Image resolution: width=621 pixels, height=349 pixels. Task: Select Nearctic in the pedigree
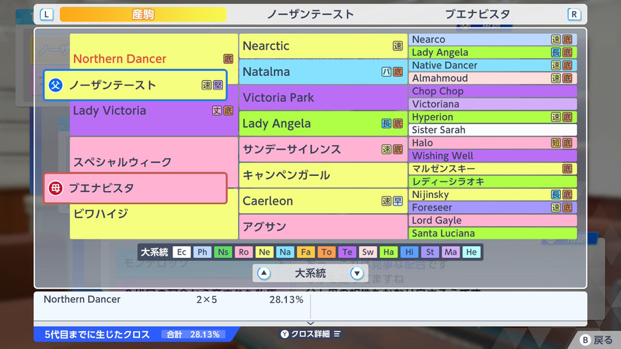pyautogui.click(x=323, y=46)
